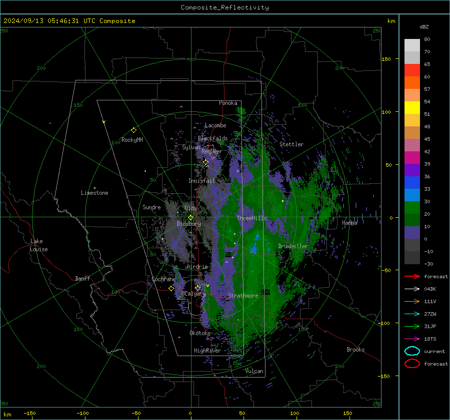Click the 80 dBZ light gray swatch

point(412,45)
